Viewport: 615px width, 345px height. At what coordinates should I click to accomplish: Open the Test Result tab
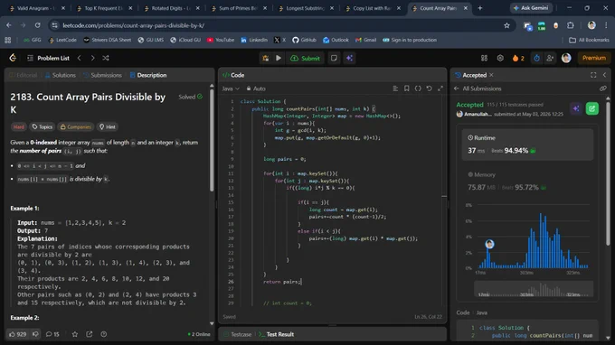point(277,334)
